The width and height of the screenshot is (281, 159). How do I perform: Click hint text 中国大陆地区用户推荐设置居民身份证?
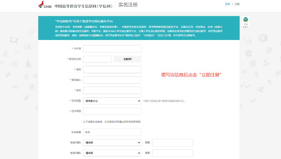(x=164, y=101)
